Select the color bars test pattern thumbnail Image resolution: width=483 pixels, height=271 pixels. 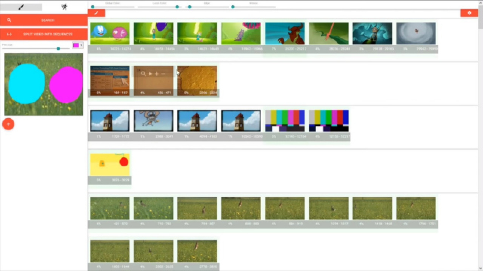tap(285, 120)
